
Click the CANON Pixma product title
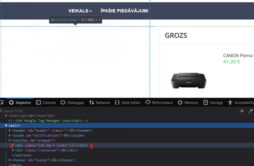[239, 56]
